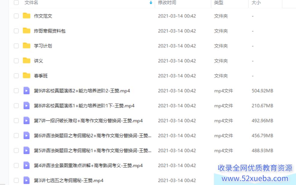Click video icon of 第4讲 mp4 file

click(x=26, y=165)
